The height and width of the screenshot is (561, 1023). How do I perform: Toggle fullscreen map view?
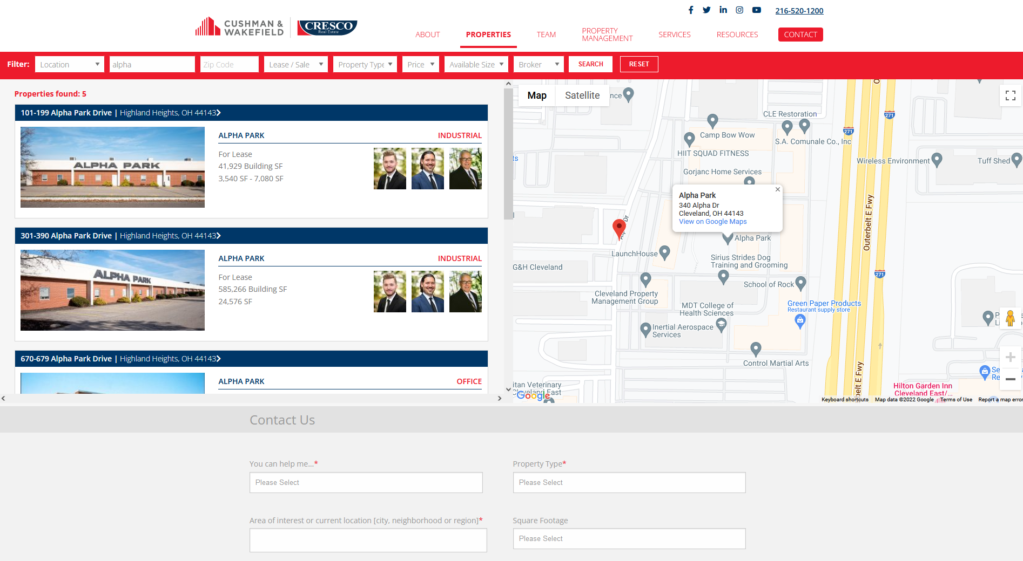(1011, 95)
